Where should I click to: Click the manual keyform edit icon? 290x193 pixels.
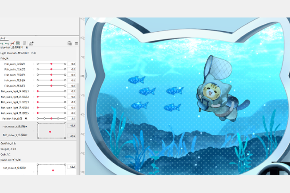18,43
